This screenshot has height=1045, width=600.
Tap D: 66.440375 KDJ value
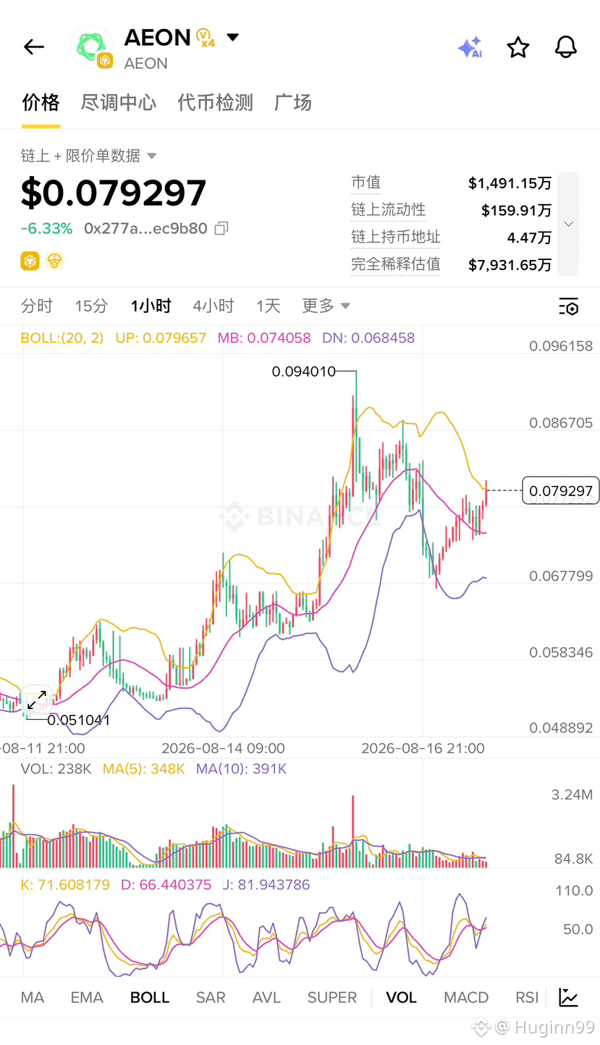coord(166,885)
